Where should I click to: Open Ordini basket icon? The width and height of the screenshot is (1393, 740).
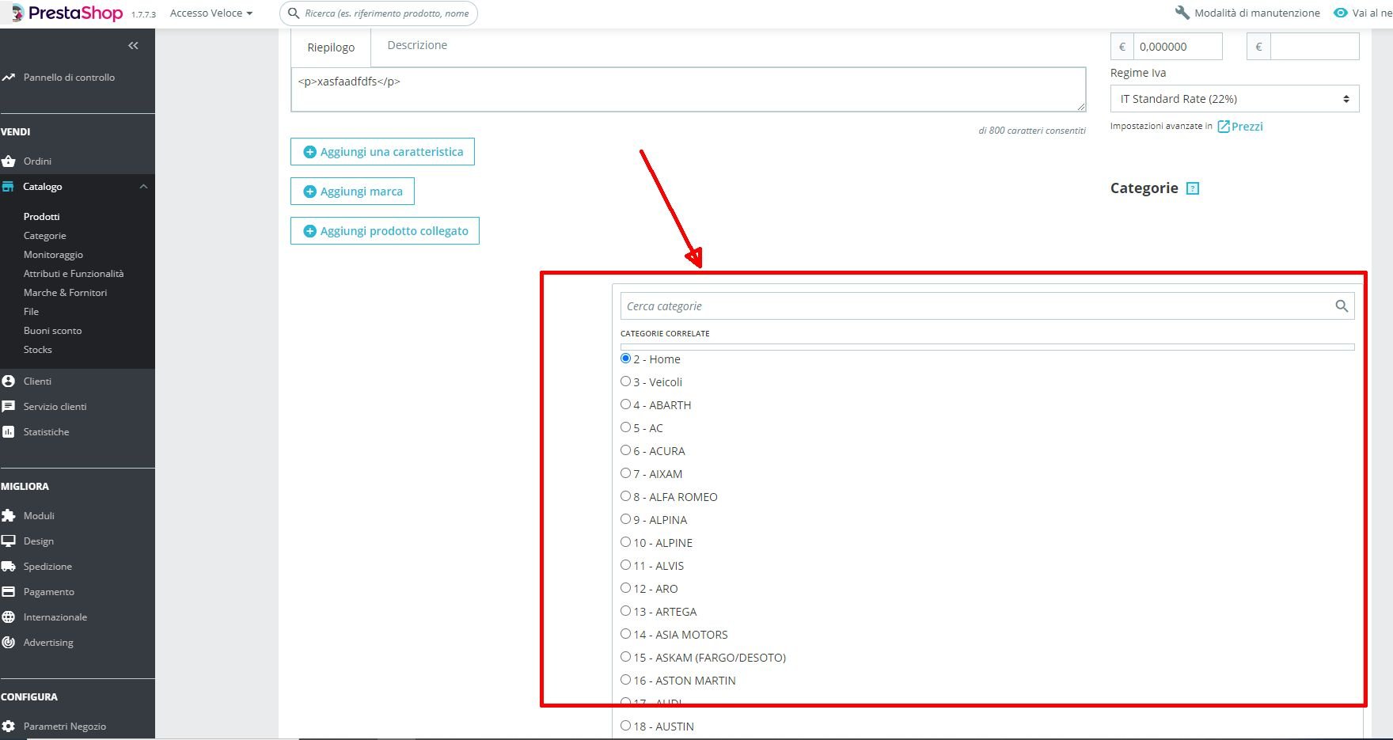point(9,161)
